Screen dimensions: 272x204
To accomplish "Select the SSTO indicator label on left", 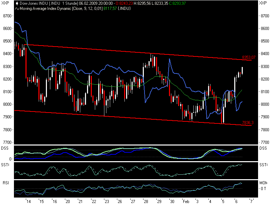I will [5, 164].
